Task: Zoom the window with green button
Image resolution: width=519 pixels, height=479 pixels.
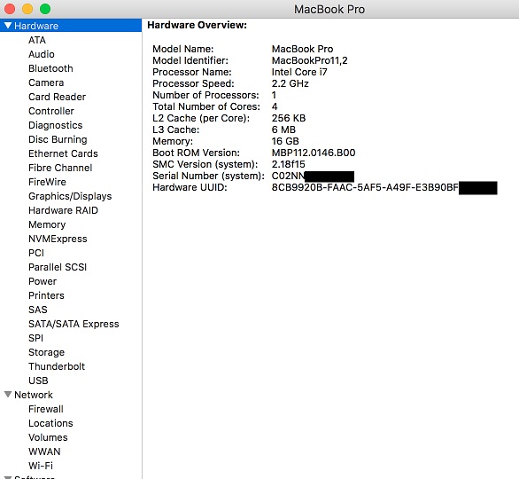Action: (45, 9)
